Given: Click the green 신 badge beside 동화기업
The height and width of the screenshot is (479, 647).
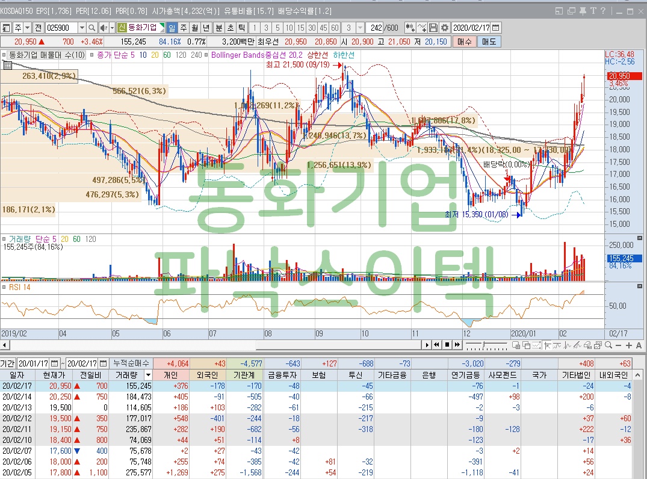Looking at the screenshot, I should click(x=122, y=28).
